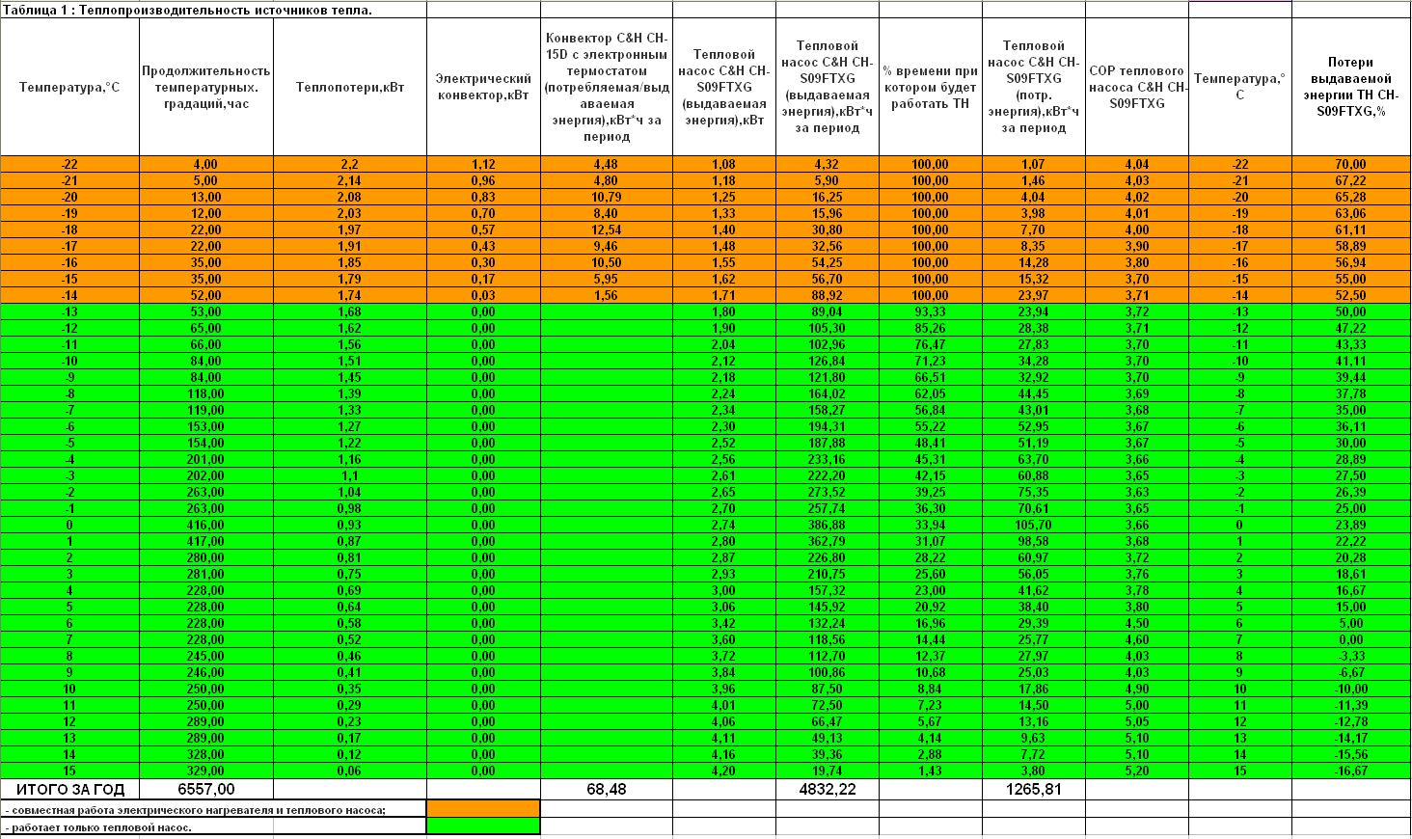Click the 'совместная работа' legend text cell
Viewport: 1412px width, 839px height.
(x=213, y=809)
